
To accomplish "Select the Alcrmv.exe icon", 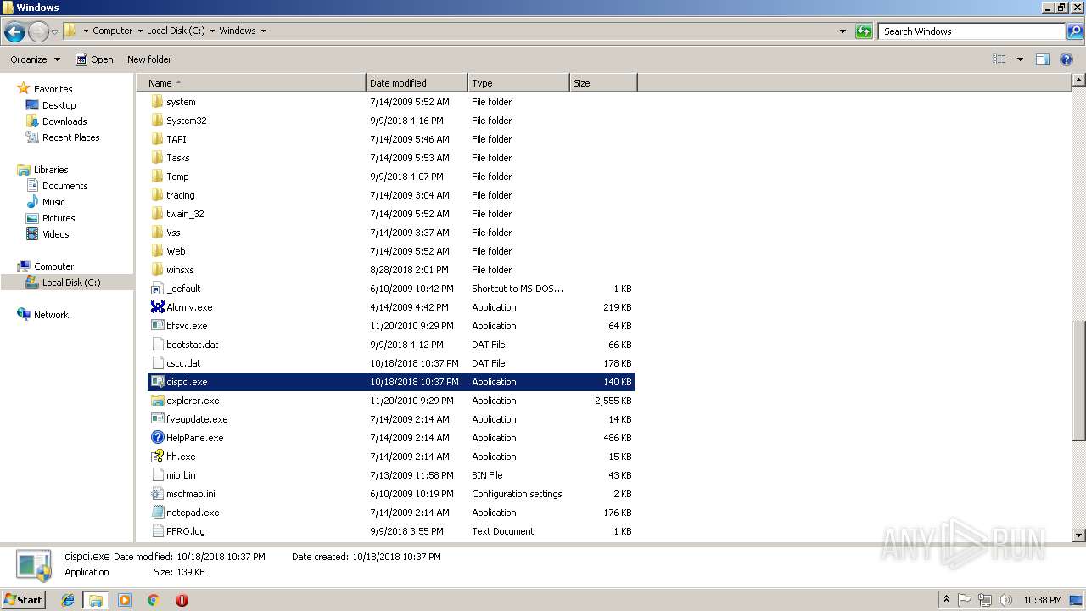I will [x=157, y=307].
